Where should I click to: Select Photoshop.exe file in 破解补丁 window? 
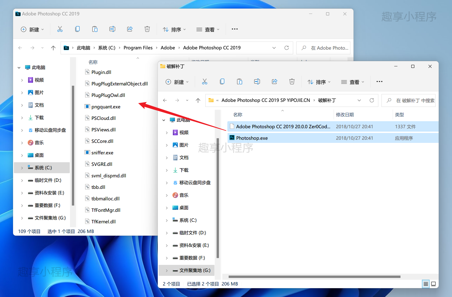click(333, 138)
